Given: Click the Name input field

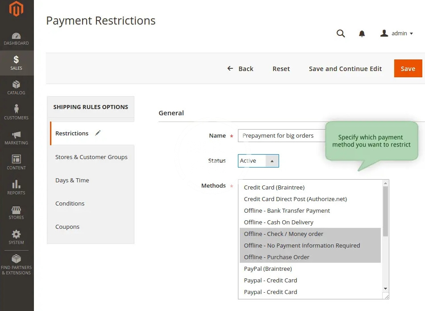Looking at the screenshot, I should click(281, 136).
